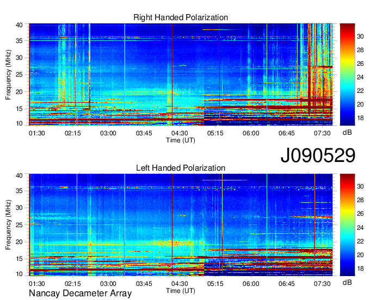This screenshot has width=370, height=300.
Task: Click "Time (UT)" label under Left Handed plot
Action: click(x=181, y=291)
